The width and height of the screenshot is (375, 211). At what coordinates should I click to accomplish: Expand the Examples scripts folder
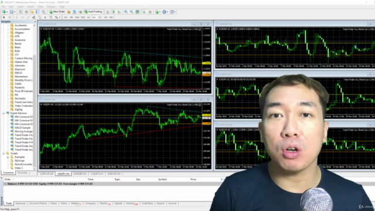(8, 157)
